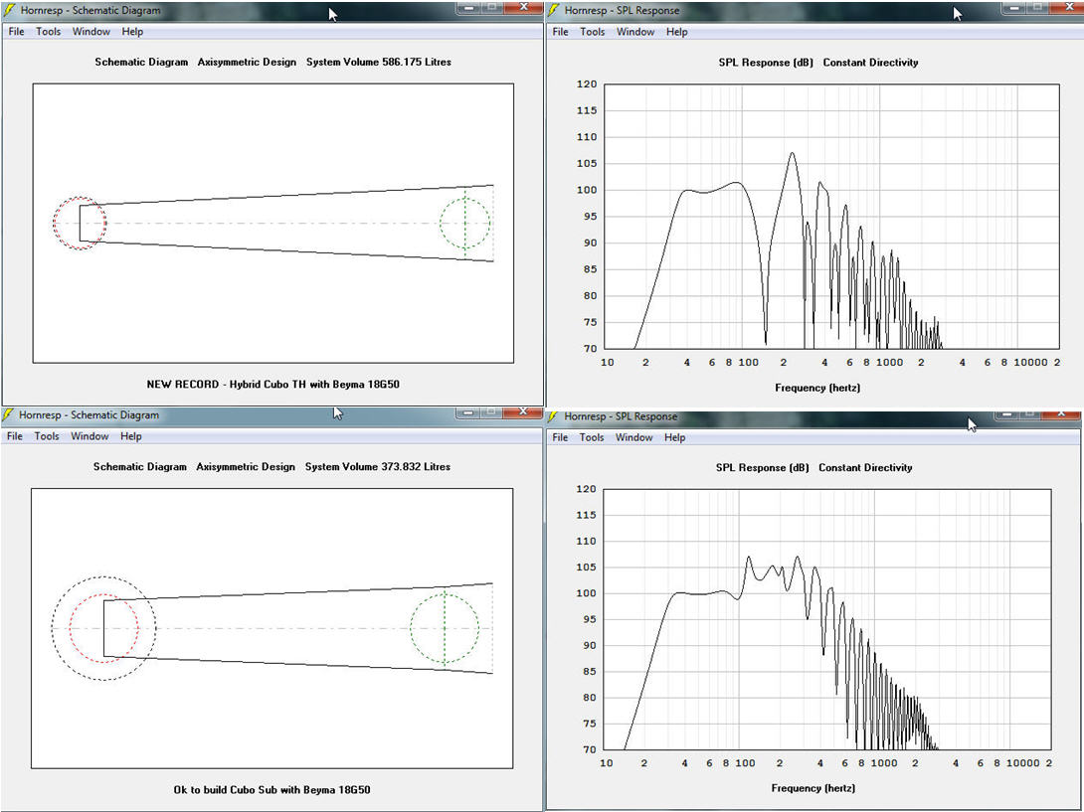
Task: Open Help menu in lower SPL Response window
Action: [x=674, y=437]
